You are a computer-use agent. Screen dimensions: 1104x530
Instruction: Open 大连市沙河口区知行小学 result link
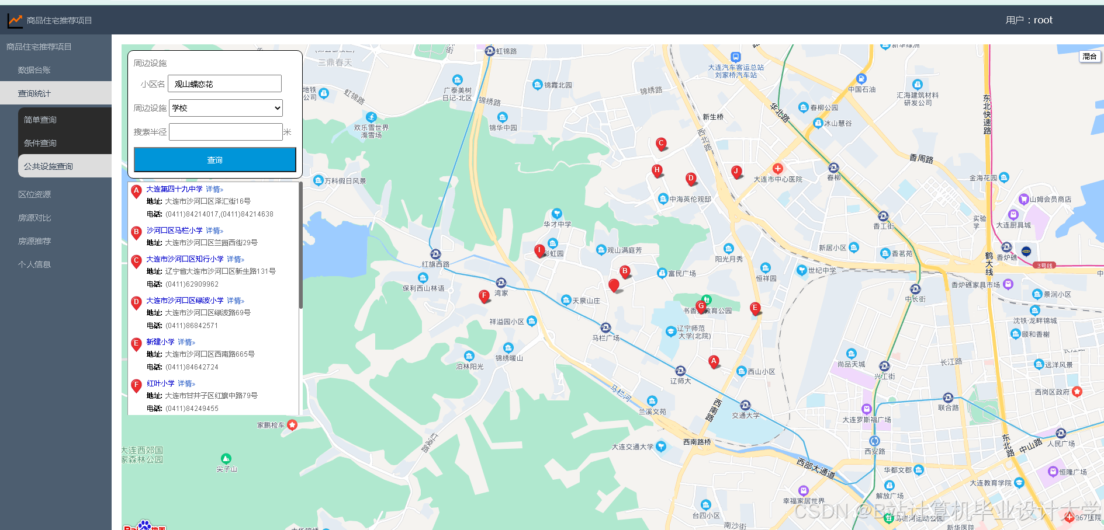pyautogui.click(x=185, y=259)
